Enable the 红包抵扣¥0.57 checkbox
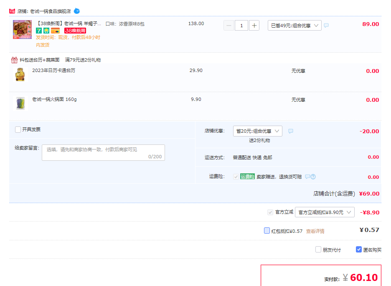 tap(267, 230)
